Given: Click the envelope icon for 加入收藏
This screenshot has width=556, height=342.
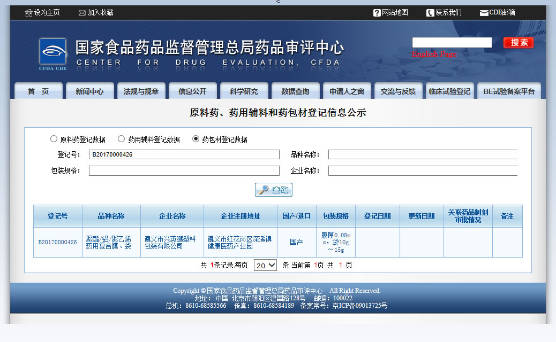Looking at the screenshot, I should pyautogui.click(x=82, y=13).
